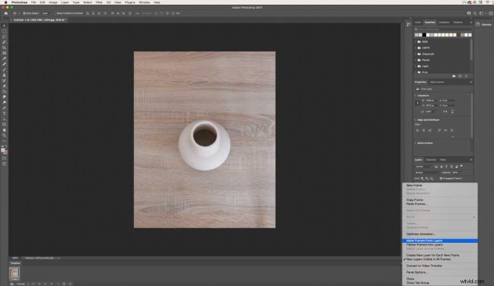The width and height of the screenshot is (494, 286).
Task: Expand the CMYK swatch folder
Action: (x=416, y=48)
